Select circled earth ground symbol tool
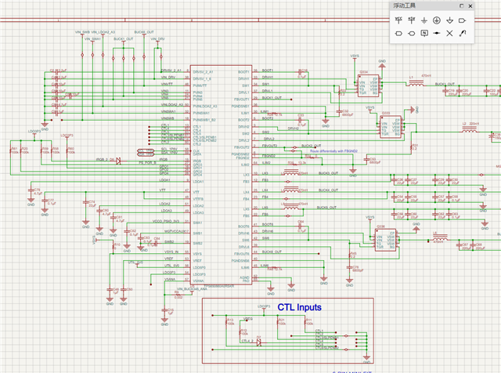 [x=437, y=20]
